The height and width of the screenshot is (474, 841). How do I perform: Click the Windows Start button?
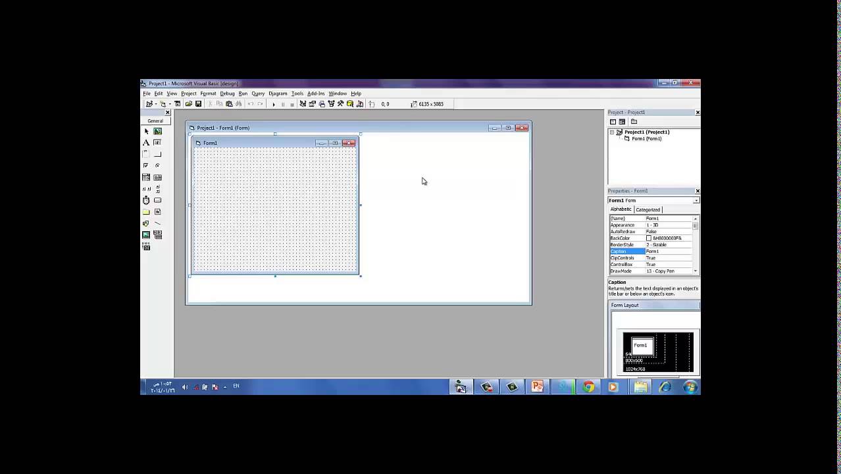point(690,387)
